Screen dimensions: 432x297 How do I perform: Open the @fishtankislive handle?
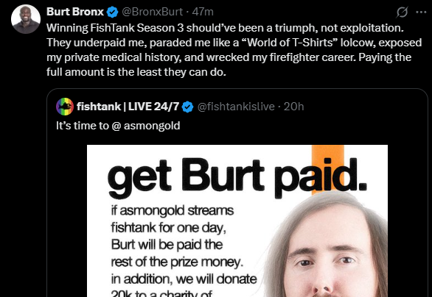[236, 107]
